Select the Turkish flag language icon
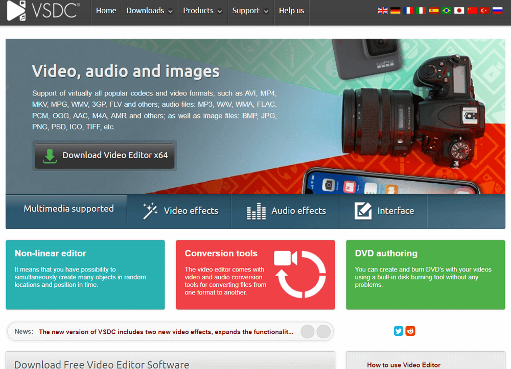The height and width of the screenshot is (369, 511). coord(484,10)
